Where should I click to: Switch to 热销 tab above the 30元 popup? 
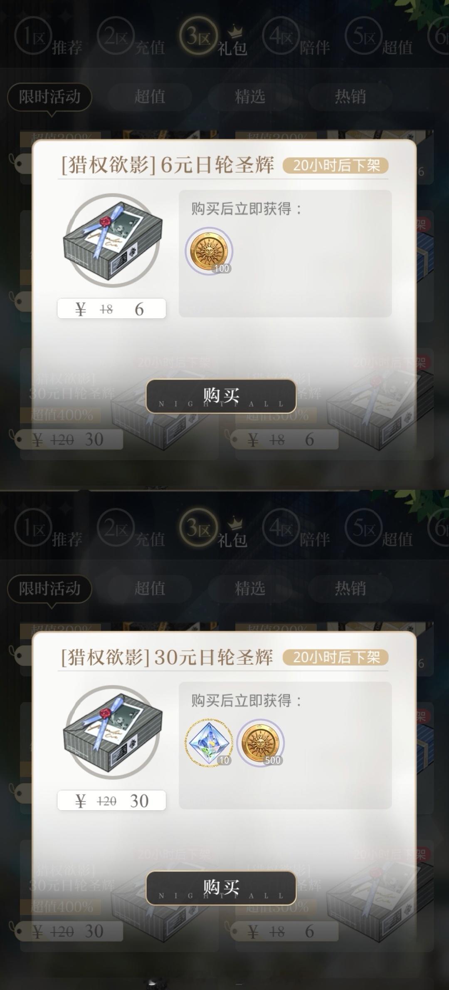(350, 588)
